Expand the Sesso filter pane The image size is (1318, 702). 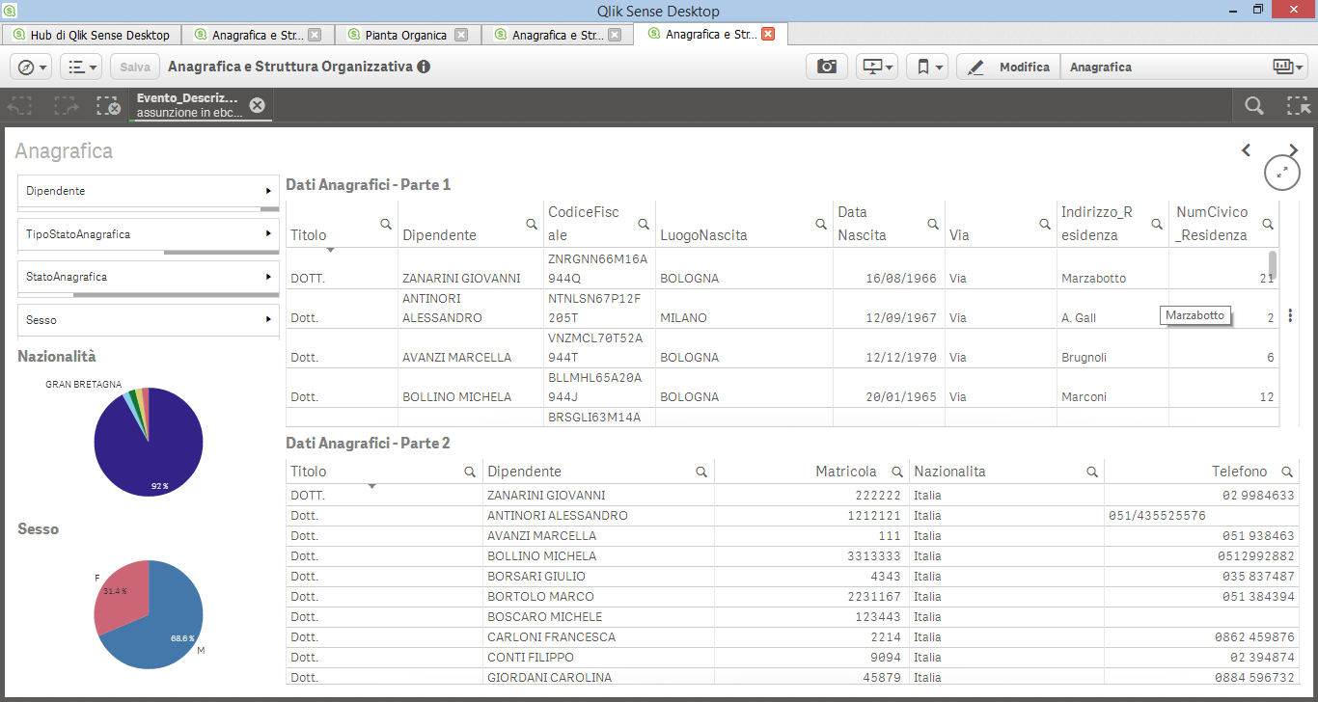(x=149, y=319)
